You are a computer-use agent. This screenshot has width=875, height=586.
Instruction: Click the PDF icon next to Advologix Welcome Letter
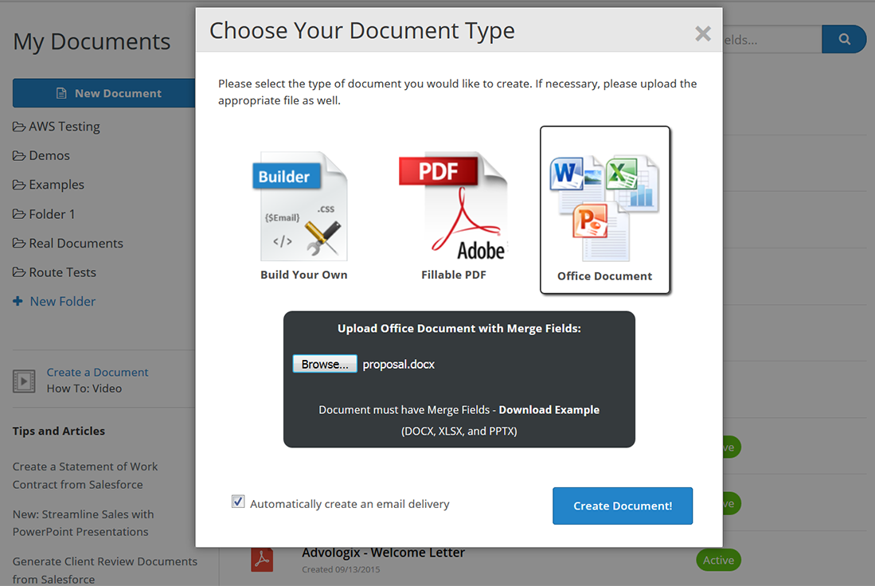coord(262,559)
